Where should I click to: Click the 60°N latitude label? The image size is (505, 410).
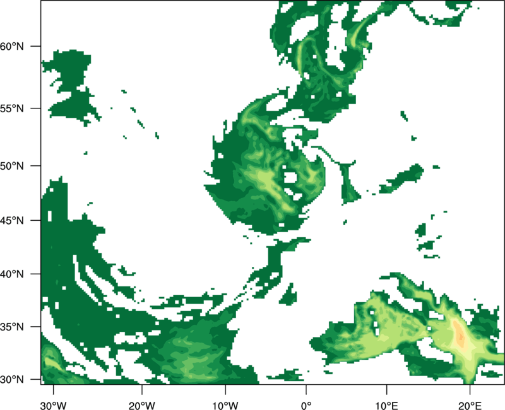(x=12, y=46)
